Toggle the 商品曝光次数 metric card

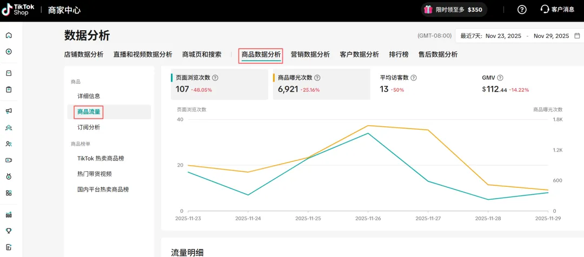321,84
